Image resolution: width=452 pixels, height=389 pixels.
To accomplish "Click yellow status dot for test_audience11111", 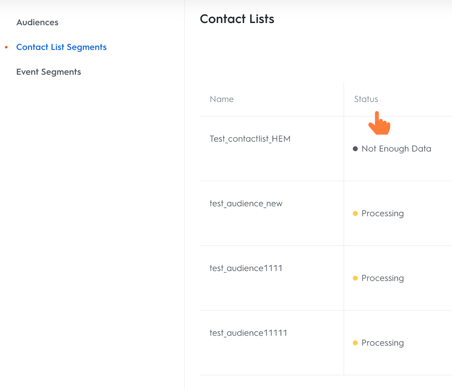I will (x=355, y=343).
